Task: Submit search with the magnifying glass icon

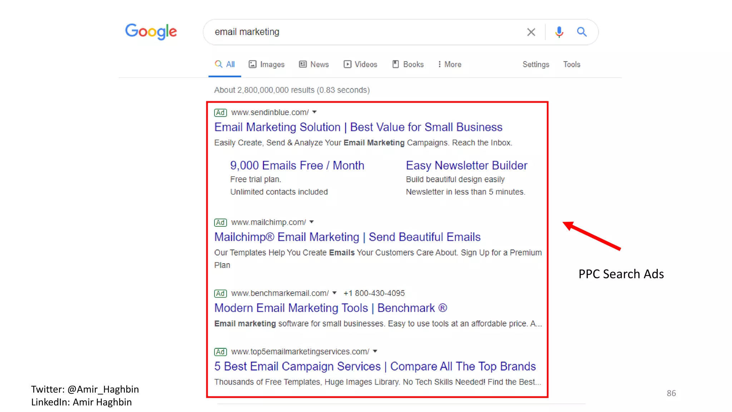Action: tap(582, 32)
